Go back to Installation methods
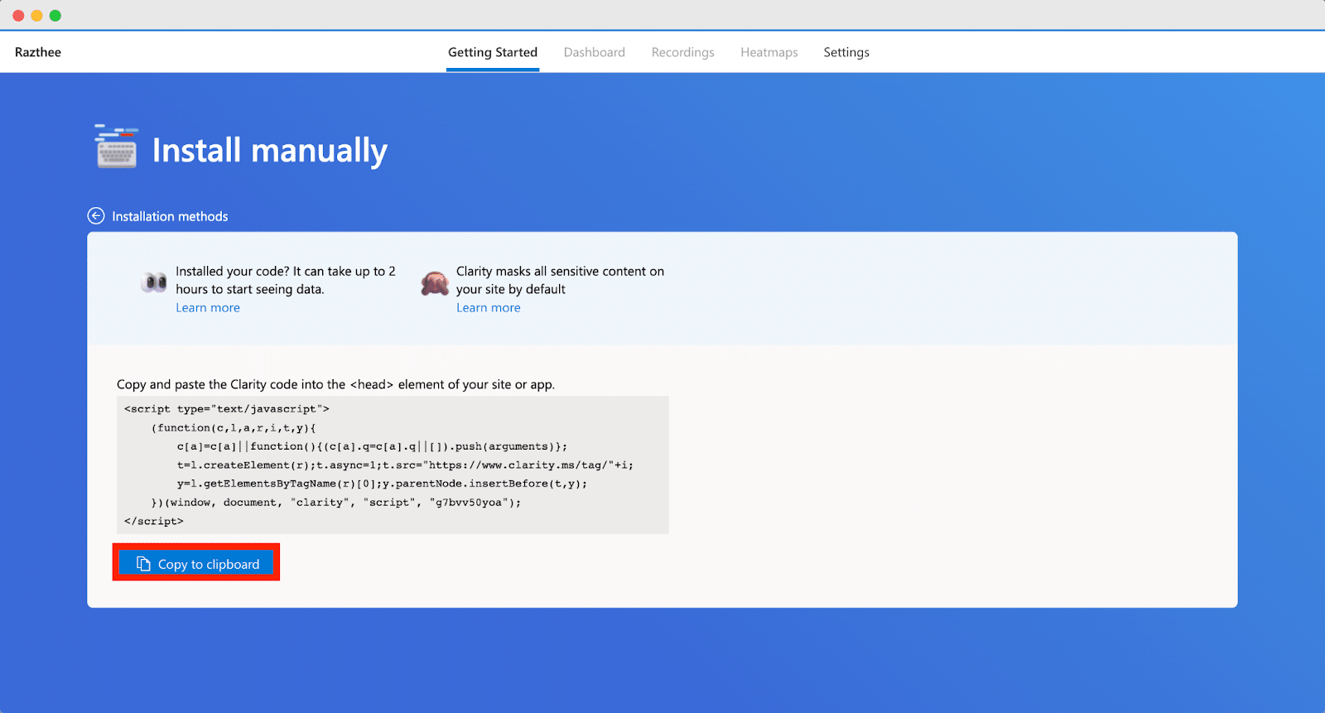The height and width of the screenshot is (713, 1325). pyautogui.click(x=170, y=216)
